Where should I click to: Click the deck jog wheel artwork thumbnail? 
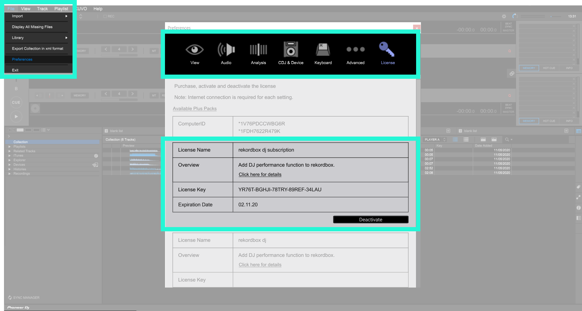tap(35, 108)
